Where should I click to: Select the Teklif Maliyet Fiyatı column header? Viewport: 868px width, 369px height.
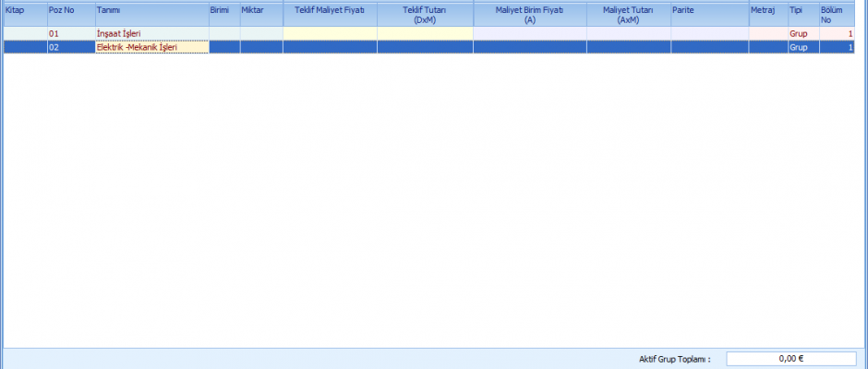click(330, 14)
